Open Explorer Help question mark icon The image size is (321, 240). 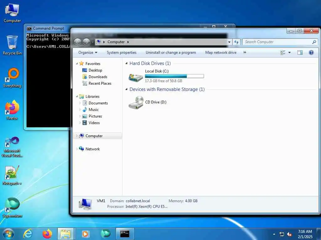(x=311, y=52)
